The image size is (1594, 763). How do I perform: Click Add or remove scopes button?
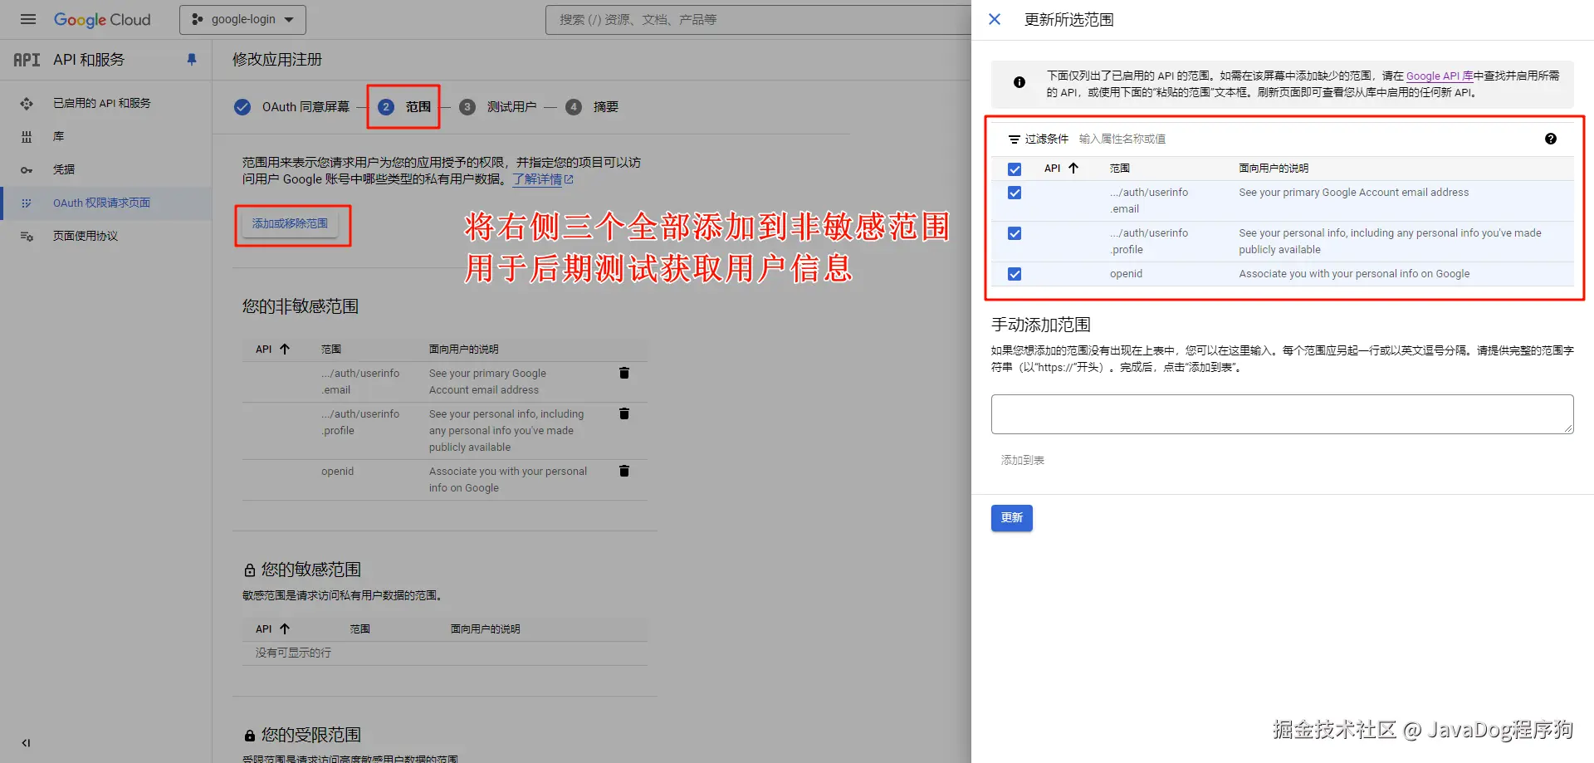[x=290, y=223]
